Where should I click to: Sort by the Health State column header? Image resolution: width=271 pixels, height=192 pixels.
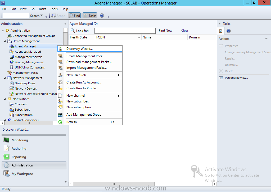[x=82, y=37]
